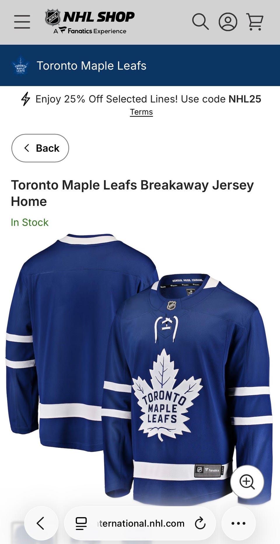Tap the international.nhl.com address field
Image resolution: width=280 pixels, height=544 pixels.
pos(141,523)
